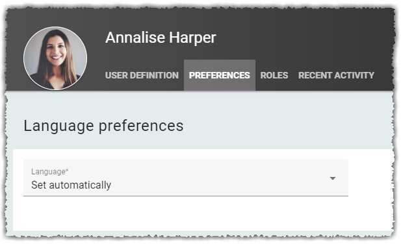Click the 'USER DEFINITION' header label

pyautogui.click(x=142, y=75)
